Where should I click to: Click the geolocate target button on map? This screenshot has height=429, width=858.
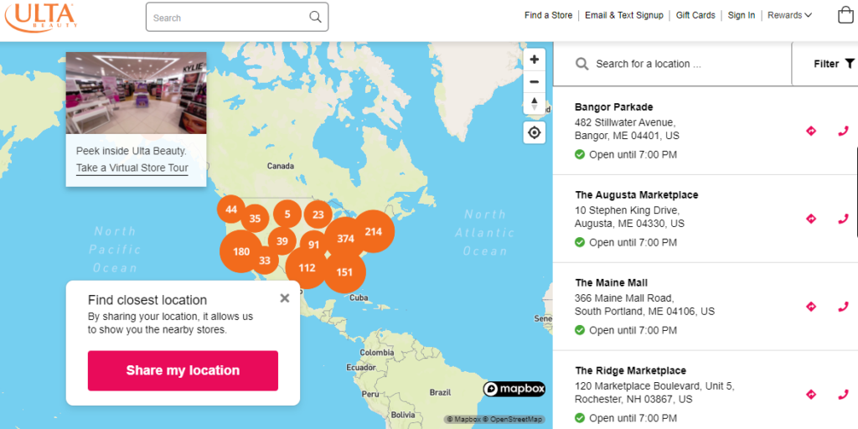[x=535, y=132]
